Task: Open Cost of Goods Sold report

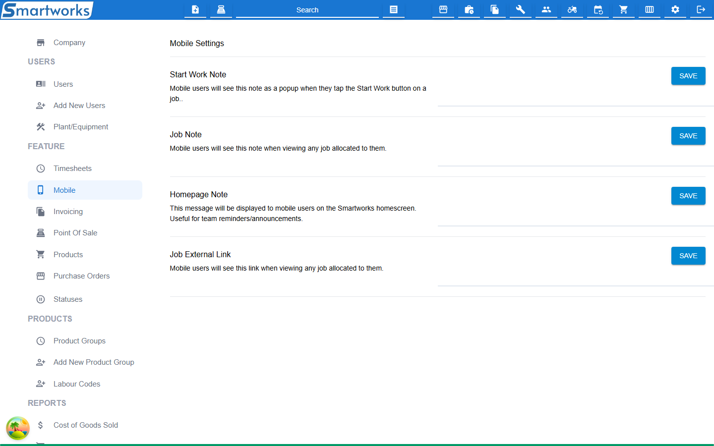Action: [85, 425]
